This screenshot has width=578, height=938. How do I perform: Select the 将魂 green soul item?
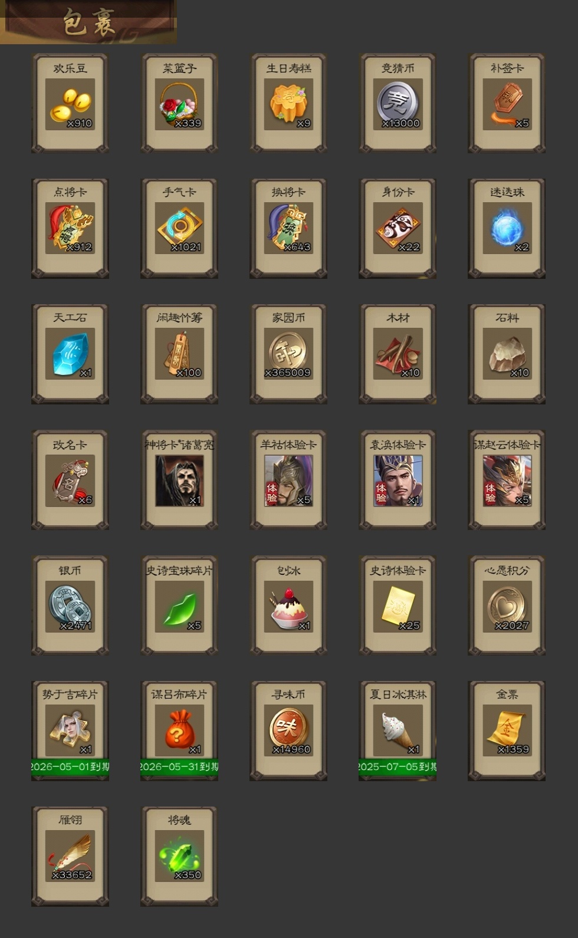pos(179,856)
